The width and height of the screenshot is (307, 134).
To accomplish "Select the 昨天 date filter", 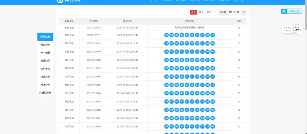I will pos(201,12).
